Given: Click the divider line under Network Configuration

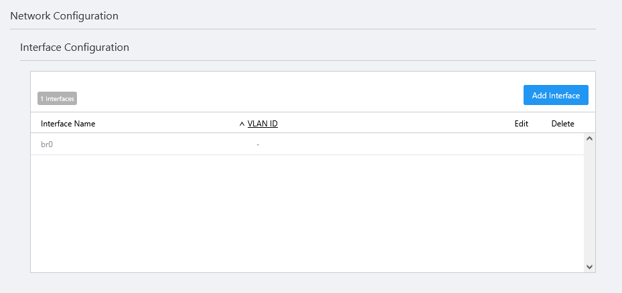Looking at the screenshot, I should [301, 29].
